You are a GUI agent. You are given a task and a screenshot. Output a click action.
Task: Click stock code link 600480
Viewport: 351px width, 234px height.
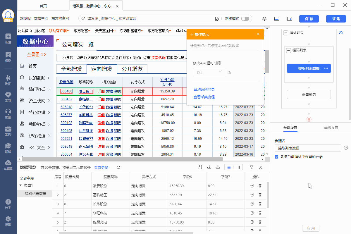pyautogui.click(x=66, y=91)
